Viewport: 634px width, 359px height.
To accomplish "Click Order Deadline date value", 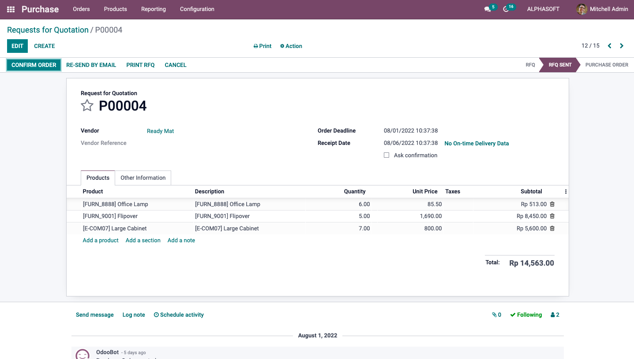I will pos(411,131).
